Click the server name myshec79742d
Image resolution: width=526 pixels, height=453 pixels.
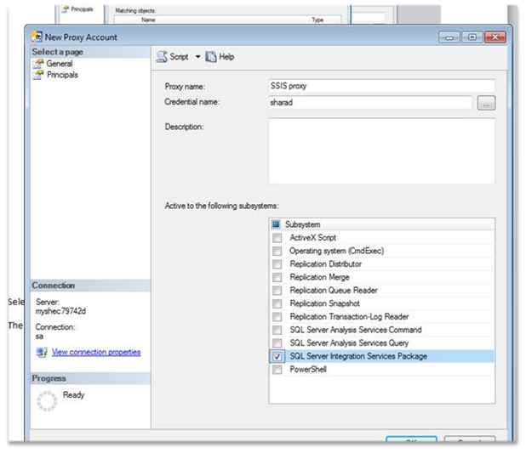(60, 311)
